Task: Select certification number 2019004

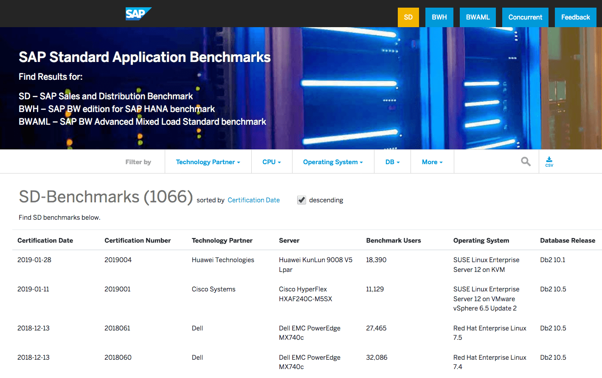Action: tap(118, 260)
